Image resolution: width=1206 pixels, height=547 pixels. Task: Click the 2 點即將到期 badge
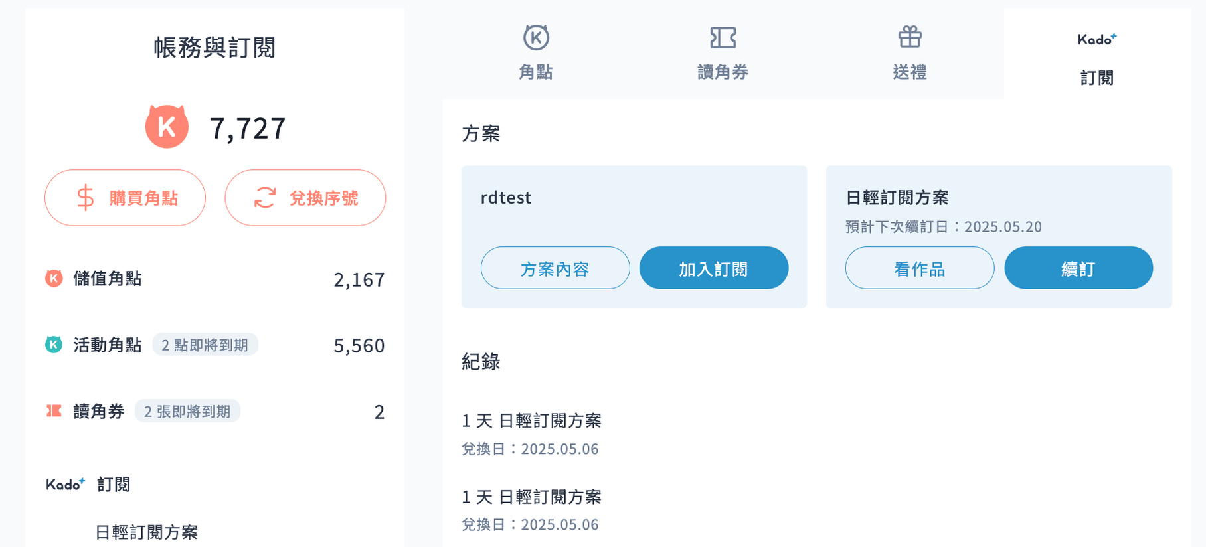[x=205, y=345]
